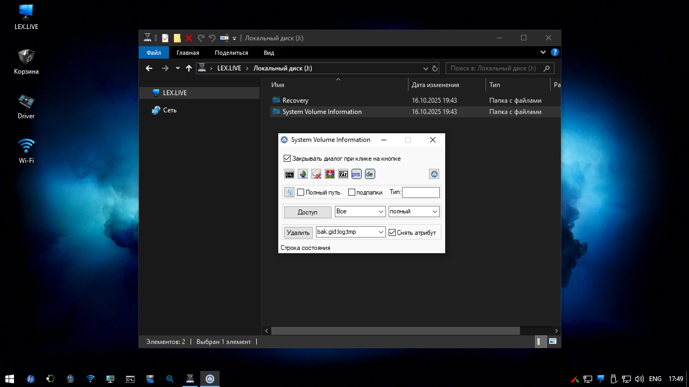Open the 'Главная' ribbon tab
Viewport: 689px width, 387px height.
pos(188,53)
